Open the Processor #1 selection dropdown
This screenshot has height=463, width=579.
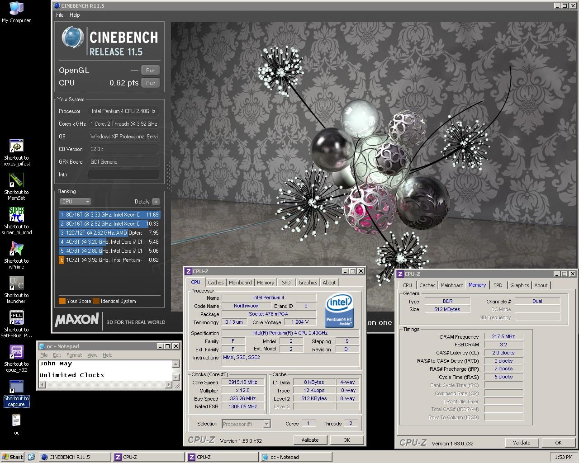pyautogui.click(x=246, y=424)
